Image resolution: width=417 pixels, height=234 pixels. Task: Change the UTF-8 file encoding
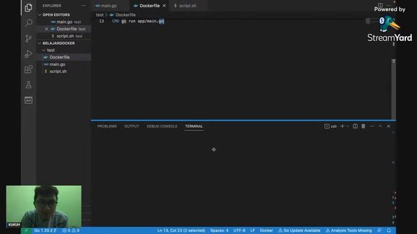pos(239,231)
